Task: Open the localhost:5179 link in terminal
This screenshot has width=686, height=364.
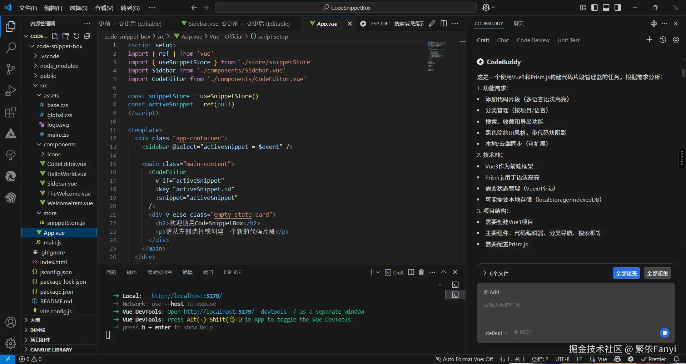Action: coord(187,296)
